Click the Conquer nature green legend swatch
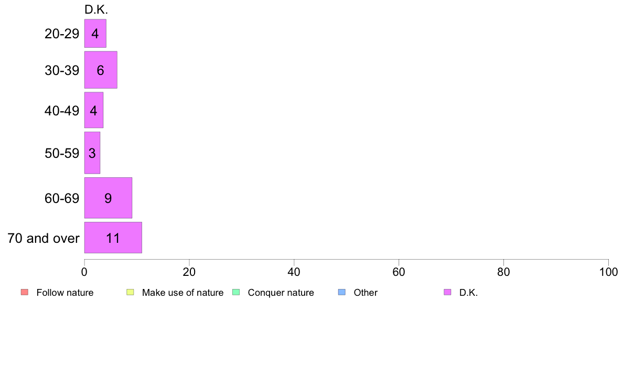The height and width of the screenshot is (386, 623). coord(236,292)
